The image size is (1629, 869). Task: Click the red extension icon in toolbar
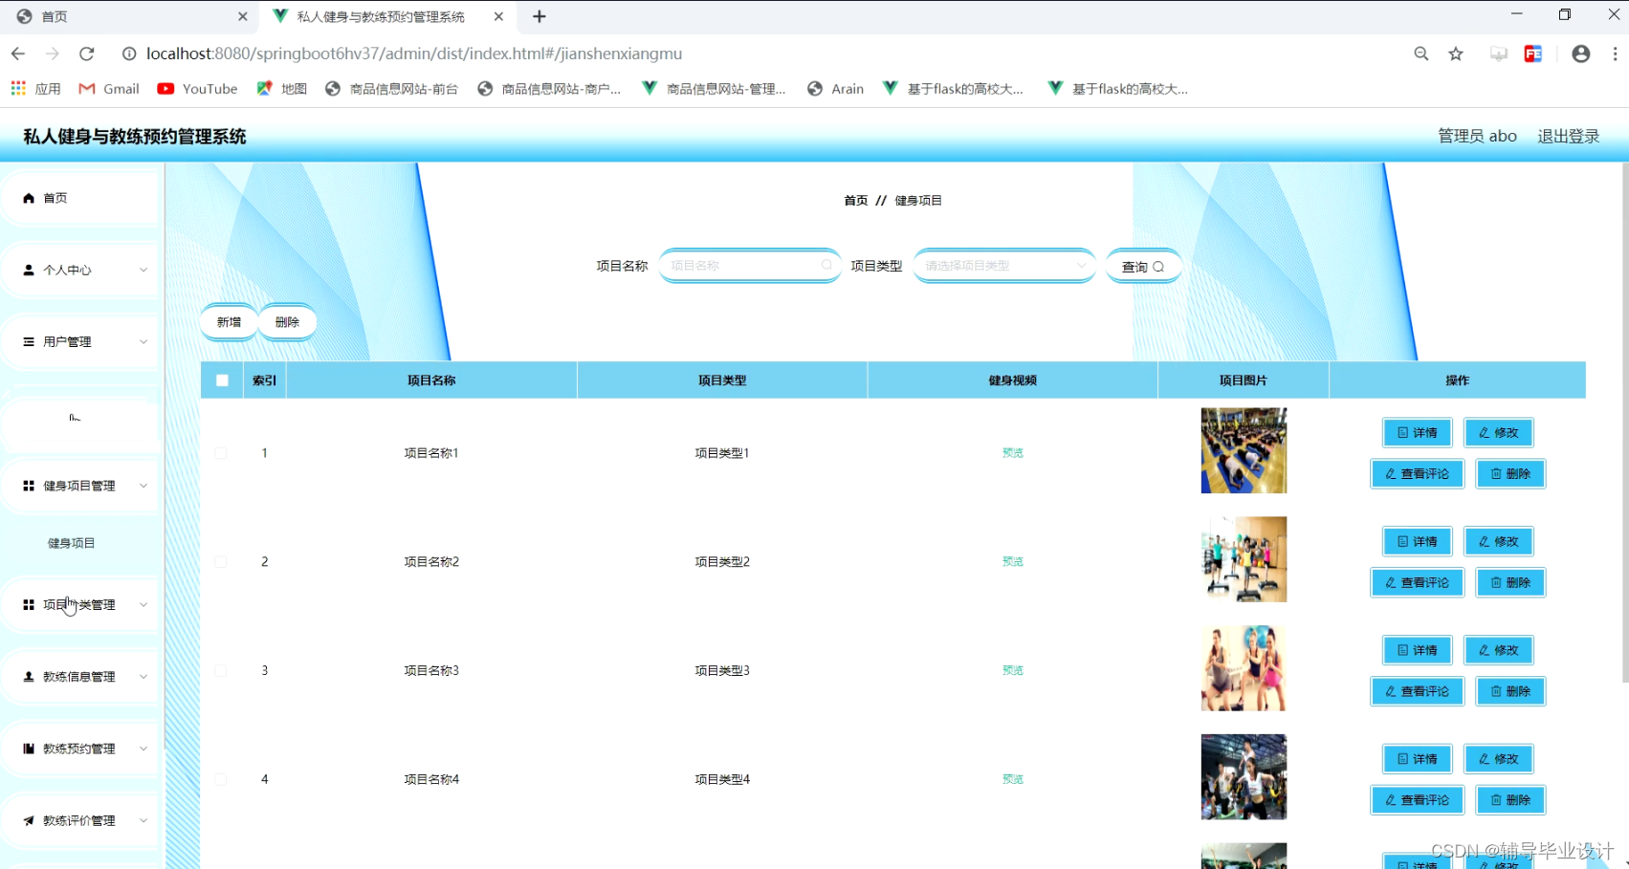1533,54
